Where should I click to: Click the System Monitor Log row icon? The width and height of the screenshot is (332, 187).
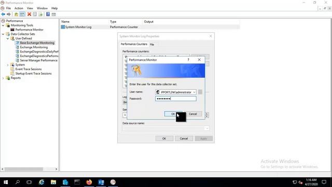pos(63,27)
